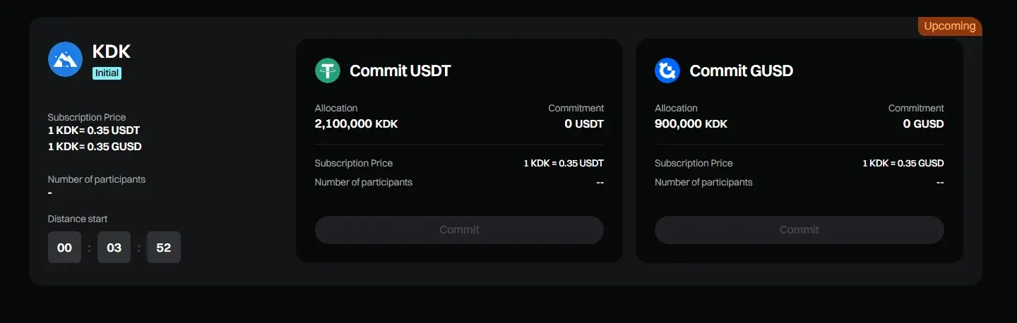Click the countdown seconds box showing 52
1017x323 pixels.
pyautogui.click(x=163, y=248)
